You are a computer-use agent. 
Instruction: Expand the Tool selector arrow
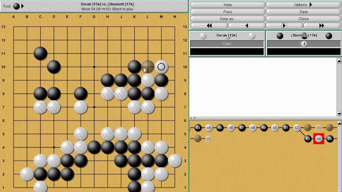(22, 6)
